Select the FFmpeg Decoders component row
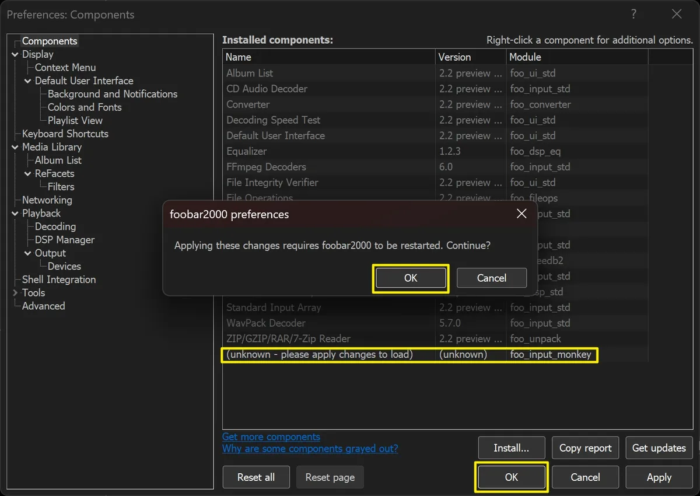 click(x=435, y=167)
